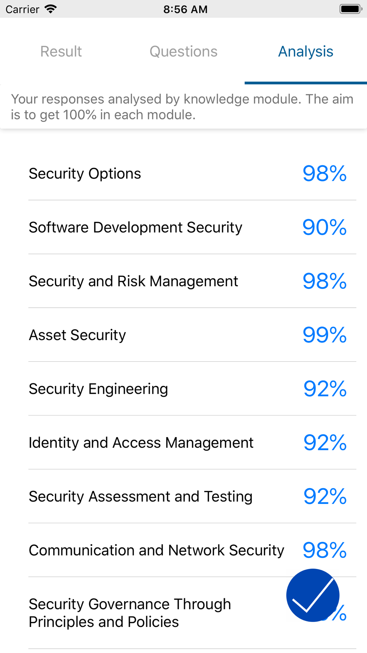Tap the blue checkmark floating button
The width and height of the screenshot is (367, 653).
[313, 595]
